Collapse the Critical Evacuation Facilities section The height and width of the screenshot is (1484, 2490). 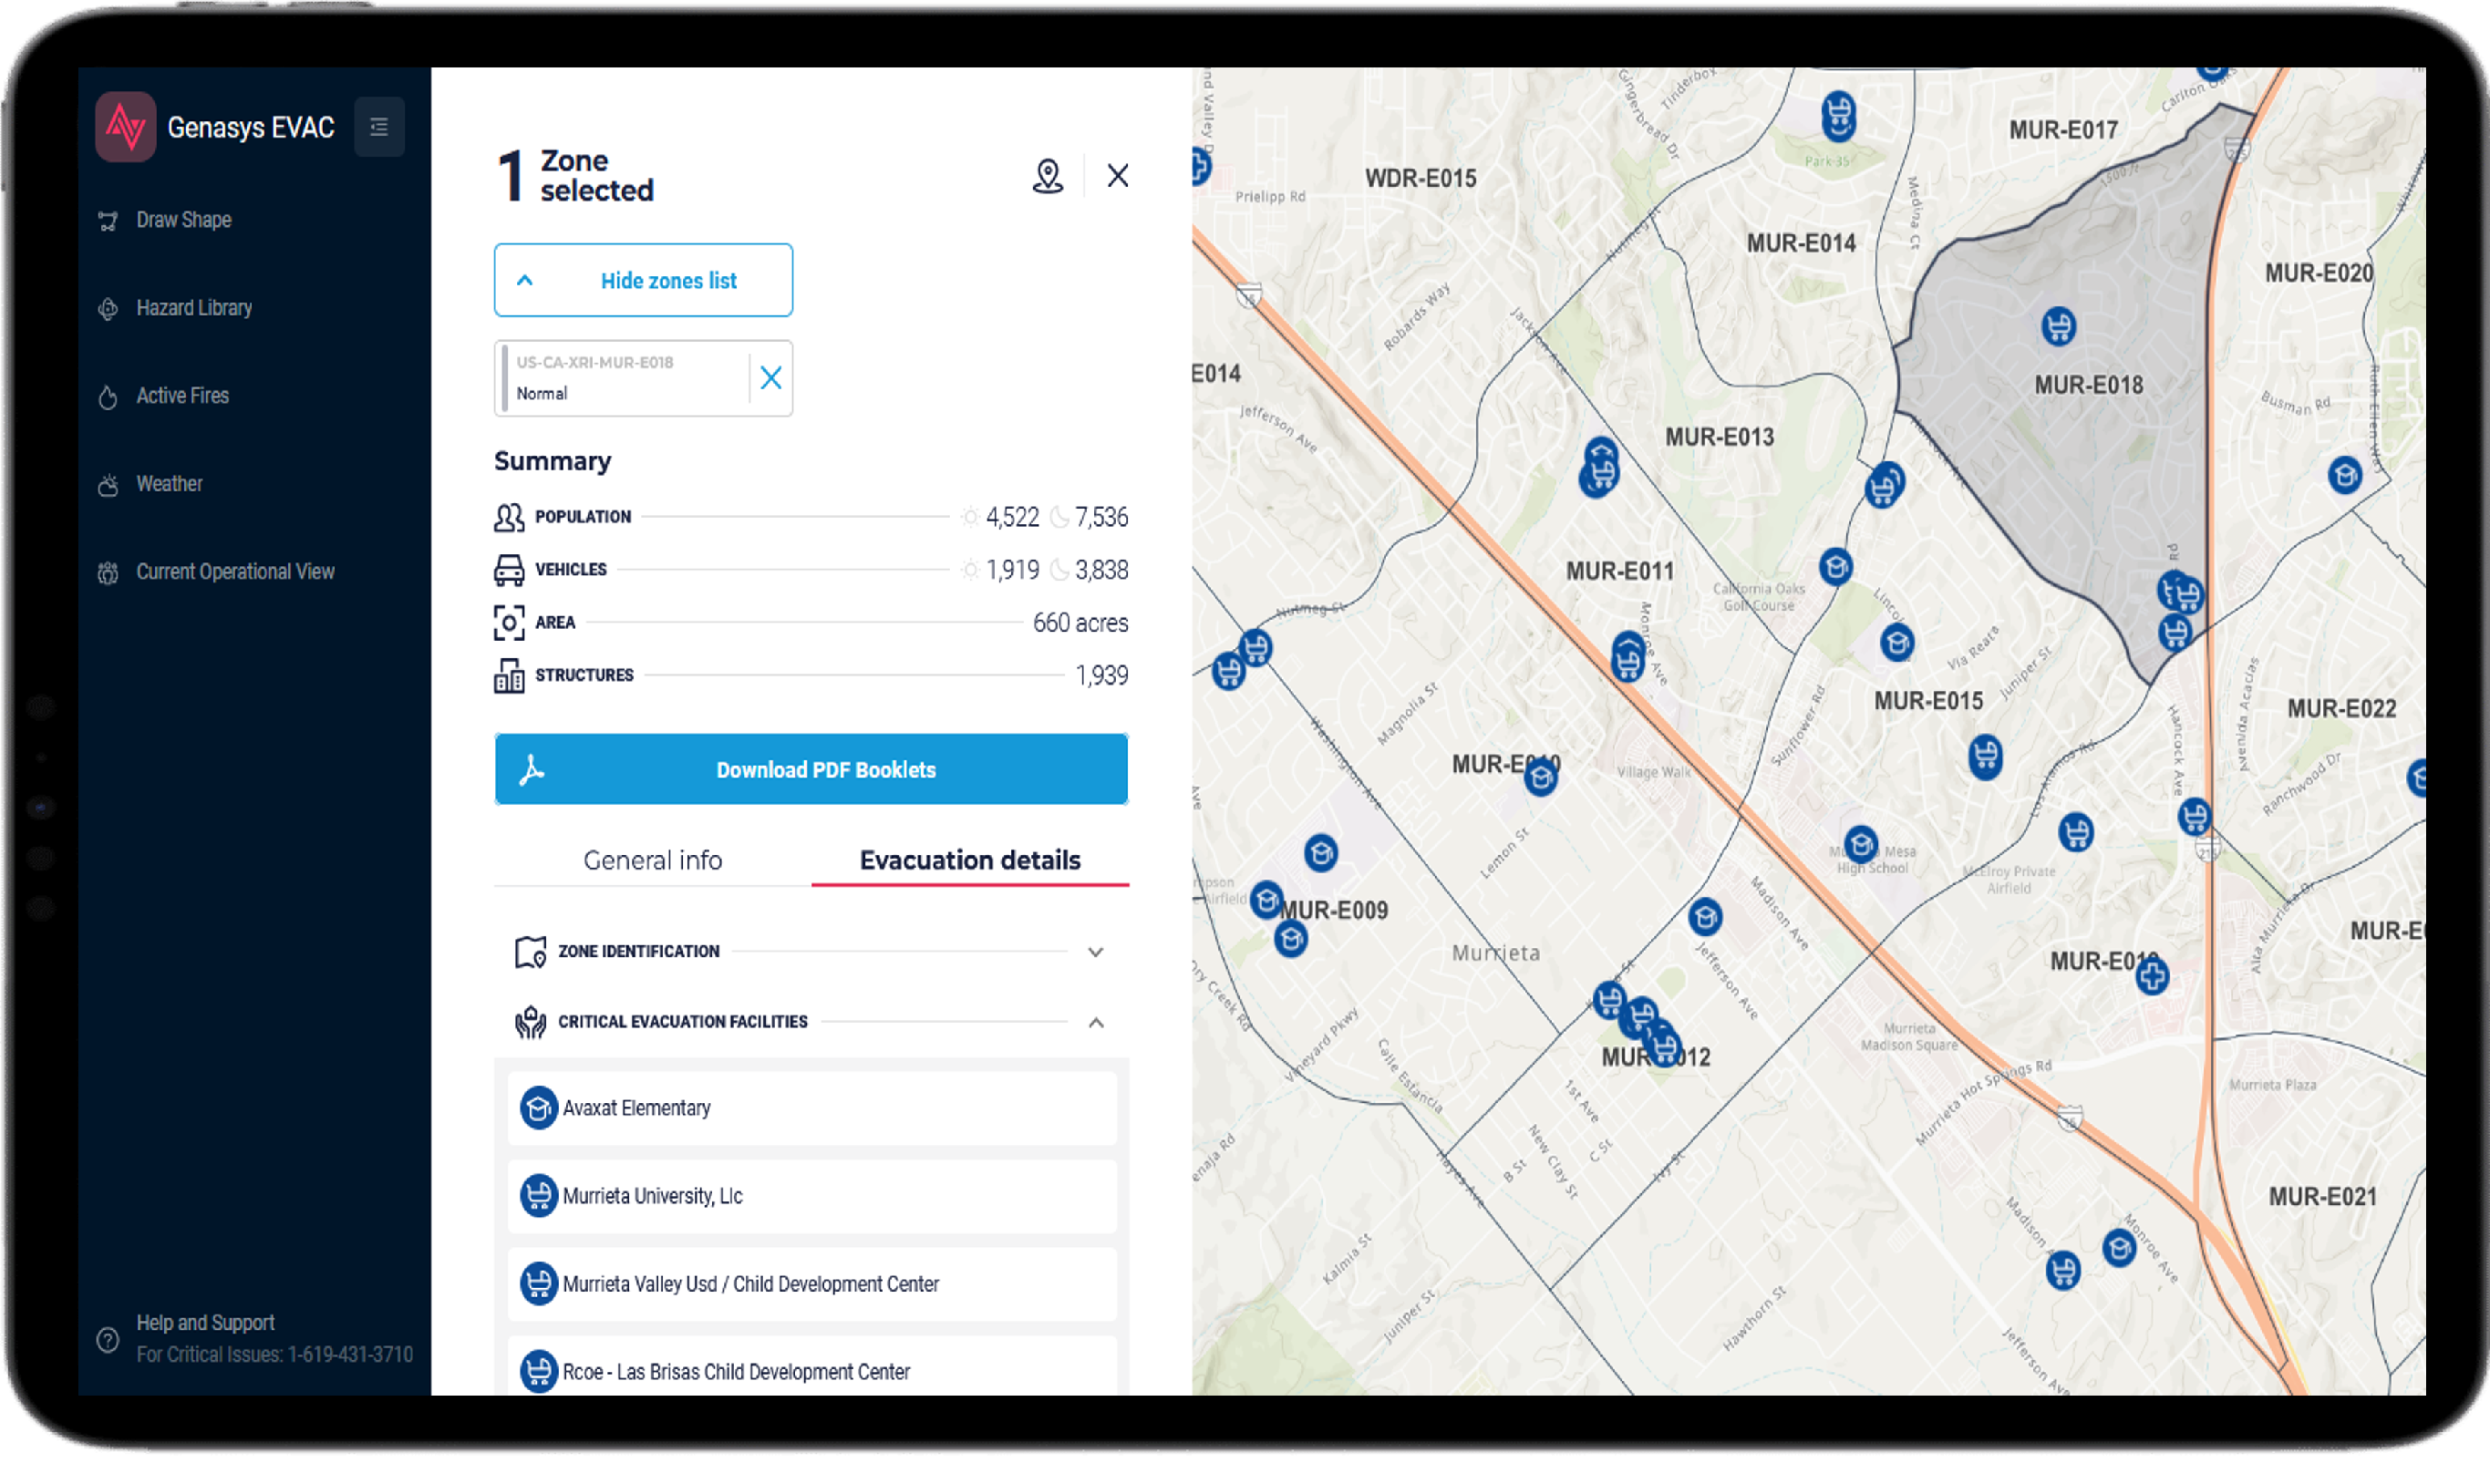[x=1096, y=1022]
